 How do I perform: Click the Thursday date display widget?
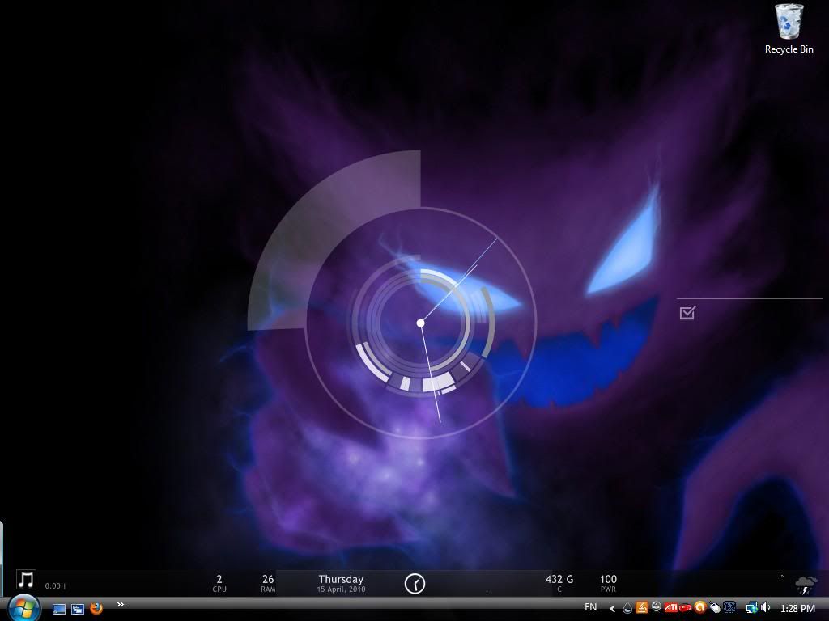coord(341,583)
